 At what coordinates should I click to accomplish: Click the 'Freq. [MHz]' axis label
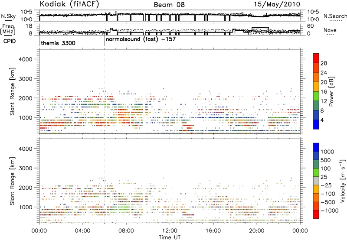(8, 29)
